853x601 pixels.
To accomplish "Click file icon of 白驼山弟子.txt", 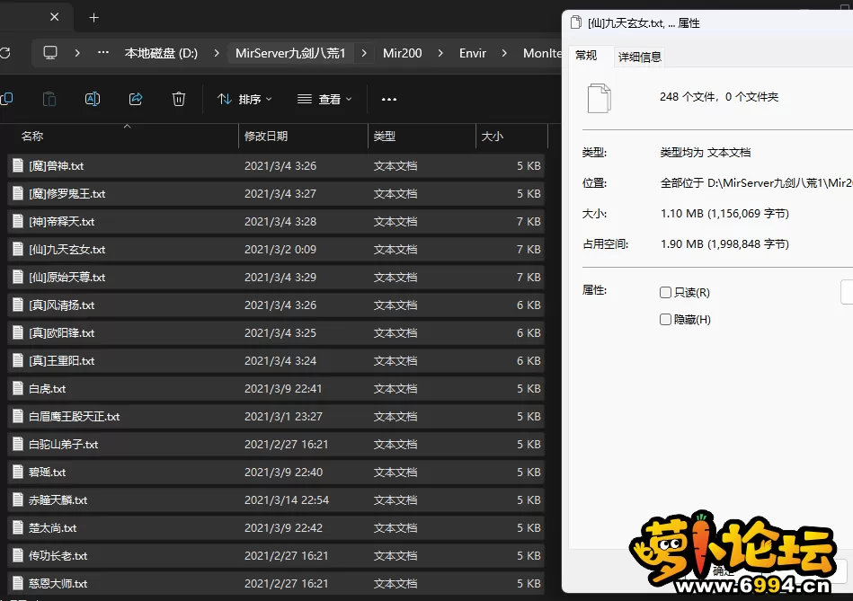I will (18, 444).
